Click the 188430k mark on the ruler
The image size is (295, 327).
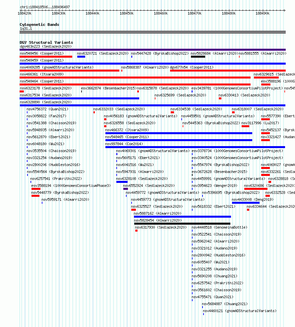(59, 13)
